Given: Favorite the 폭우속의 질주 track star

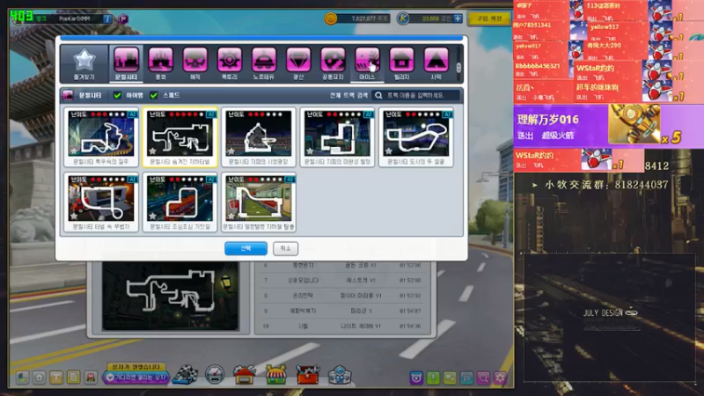Looking at the screenshot, I should [74, 150].
